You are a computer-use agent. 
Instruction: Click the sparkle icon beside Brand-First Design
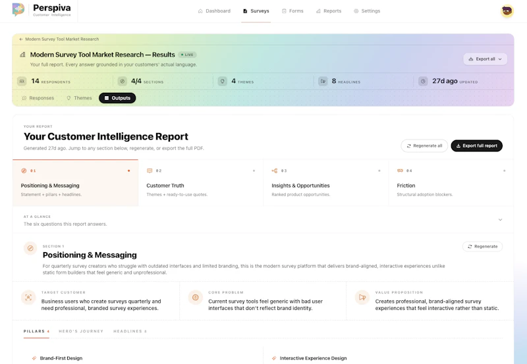click(34, 358)
